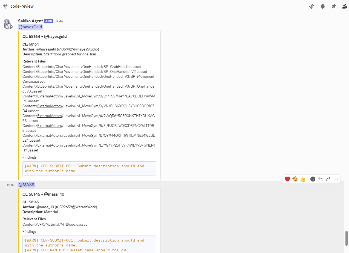Select the BP_MovementCursor.uasset file path

88,79
